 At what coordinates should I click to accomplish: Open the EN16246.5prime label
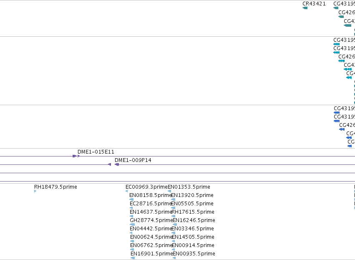coord(194,220)
